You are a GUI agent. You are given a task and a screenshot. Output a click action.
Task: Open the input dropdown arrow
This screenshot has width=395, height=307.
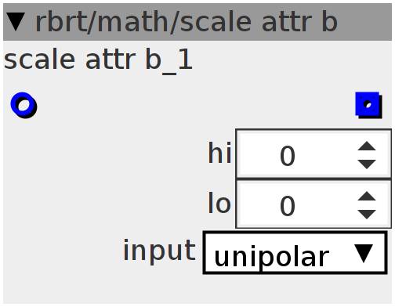click(x=364, y=253)
